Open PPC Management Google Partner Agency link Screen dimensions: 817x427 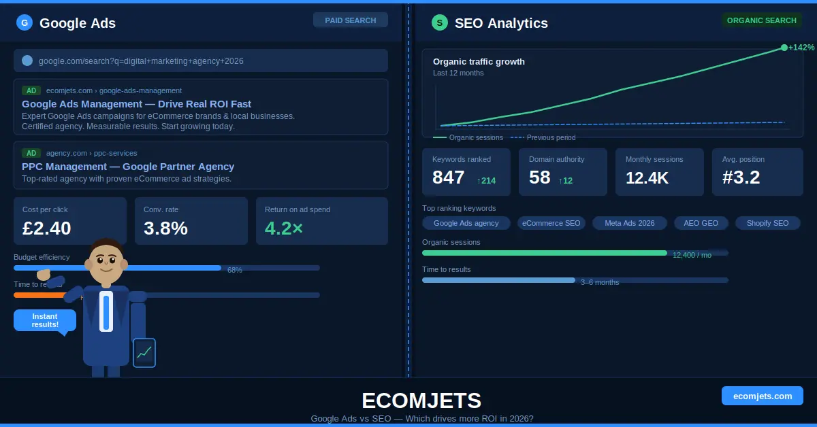[128, 167]
